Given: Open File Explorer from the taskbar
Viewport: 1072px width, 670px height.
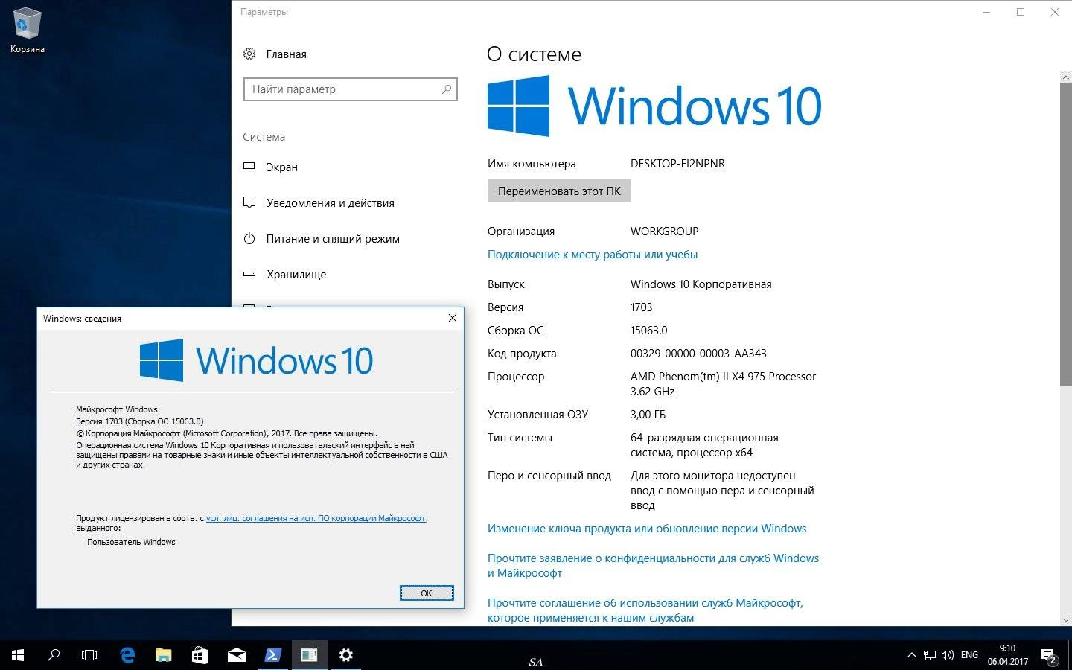Looking at the screenshot, I should point(163,655).
